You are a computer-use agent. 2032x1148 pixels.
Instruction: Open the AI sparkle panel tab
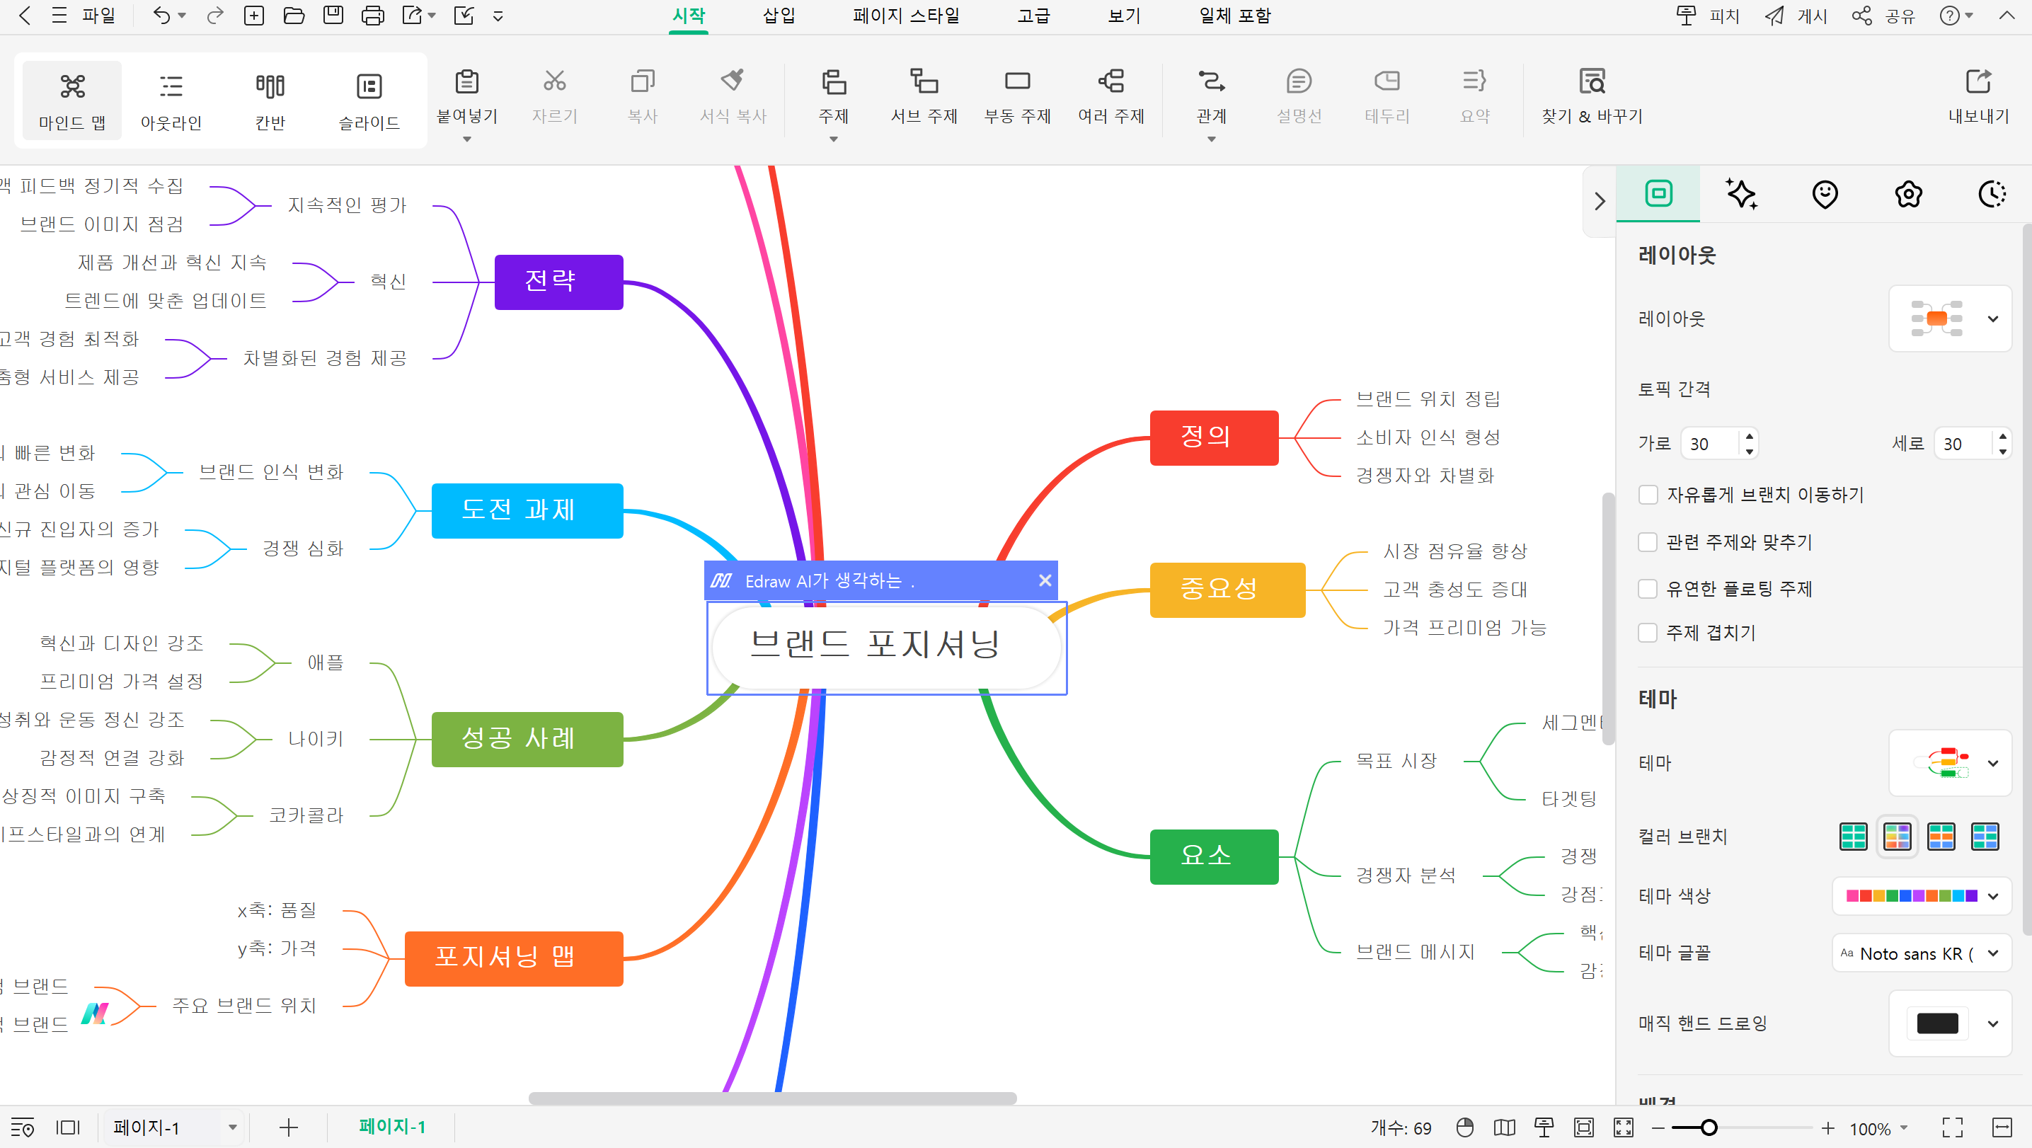(1741, 194)
